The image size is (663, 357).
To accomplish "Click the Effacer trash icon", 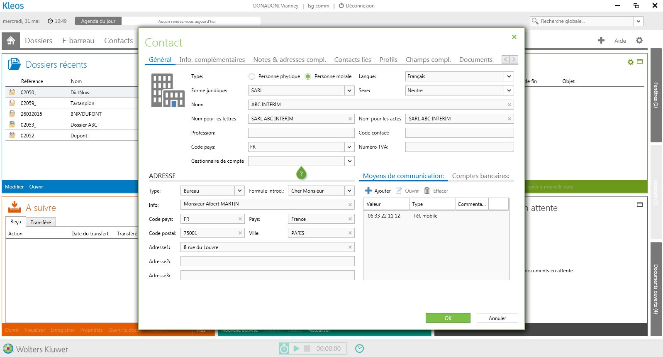I will click(427, 191).
